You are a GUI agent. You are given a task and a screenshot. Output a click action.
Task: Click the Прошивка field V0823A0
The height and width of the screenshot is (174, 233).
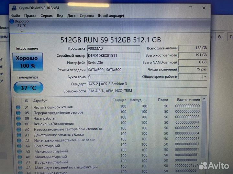114,49
